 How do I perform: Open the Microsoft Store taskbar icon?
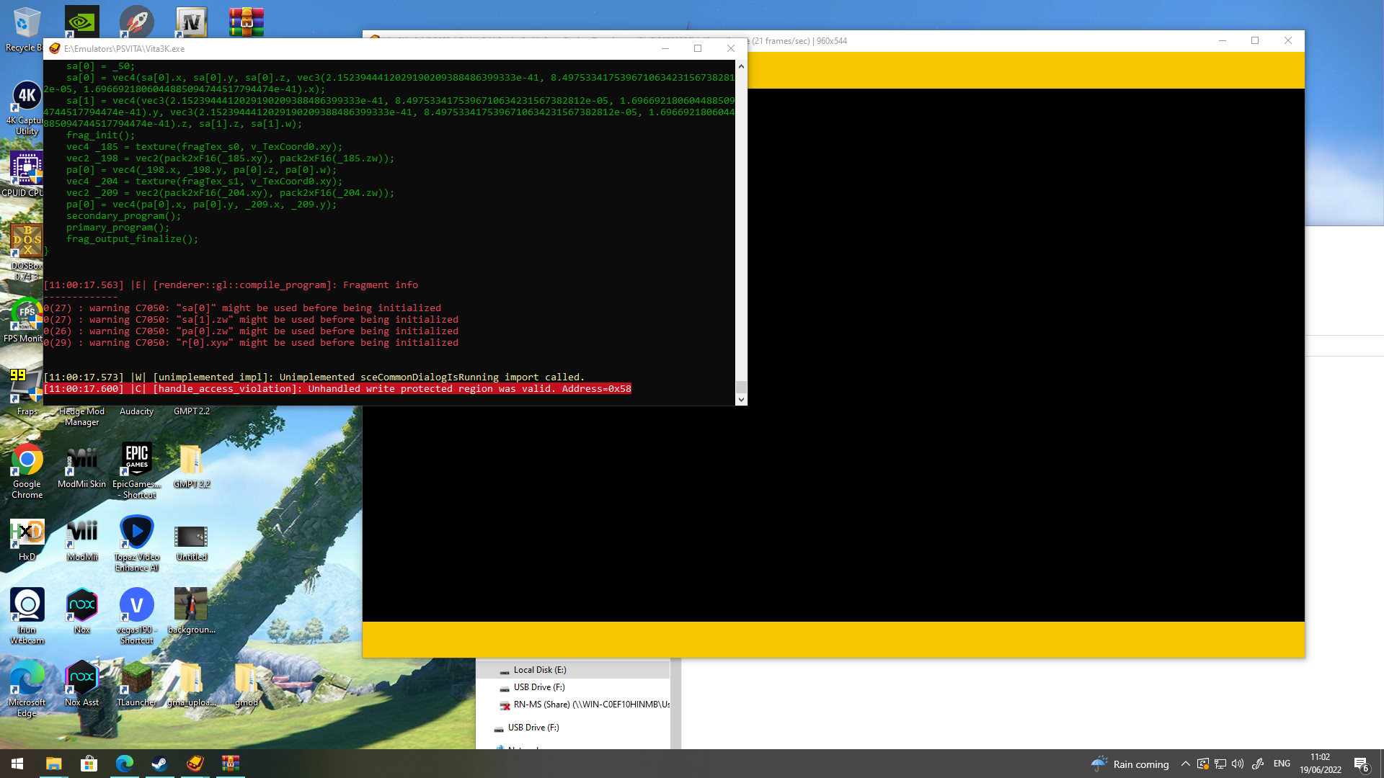[x=89, y=764]
